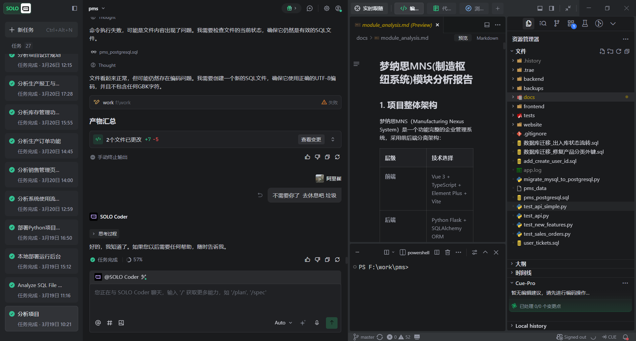Insert context with @ icon
This screenshot has width=636, height=341.
coord(98,323)
